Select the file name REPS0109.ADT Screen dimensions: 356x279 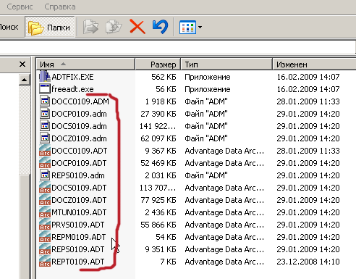(x=77, y=249)
